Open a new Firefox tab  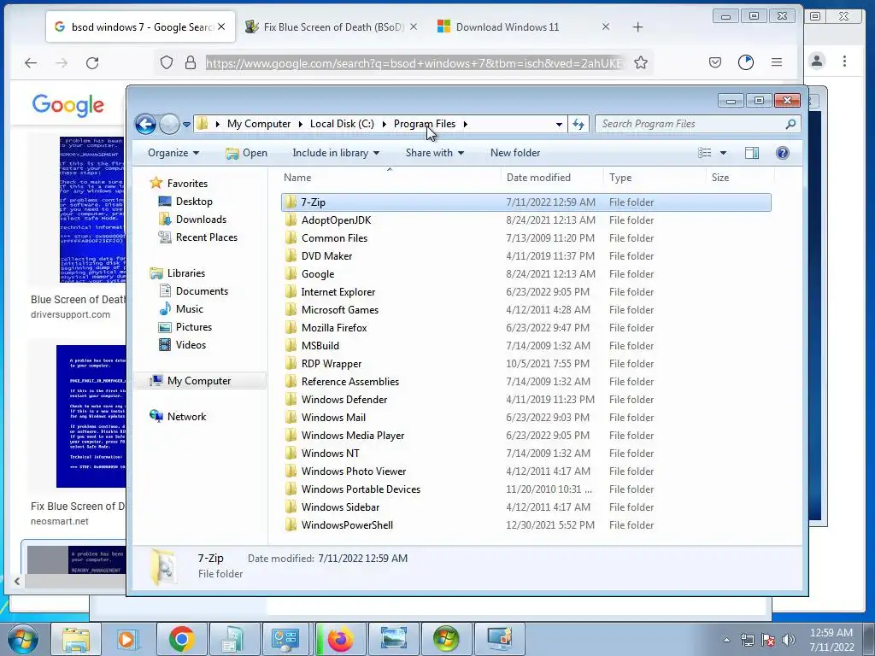click(x=637, y=26)
